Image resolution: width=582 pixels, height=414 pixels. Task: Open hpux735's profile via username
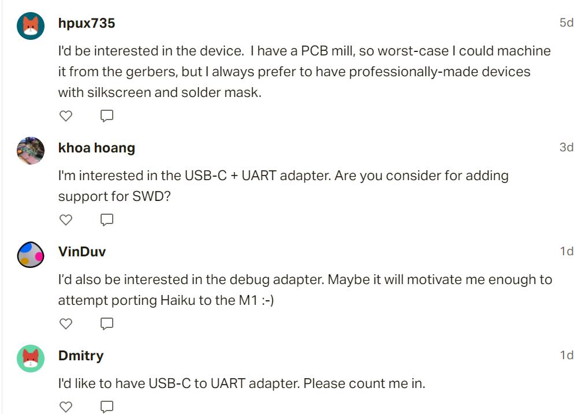tap(87, 23)
